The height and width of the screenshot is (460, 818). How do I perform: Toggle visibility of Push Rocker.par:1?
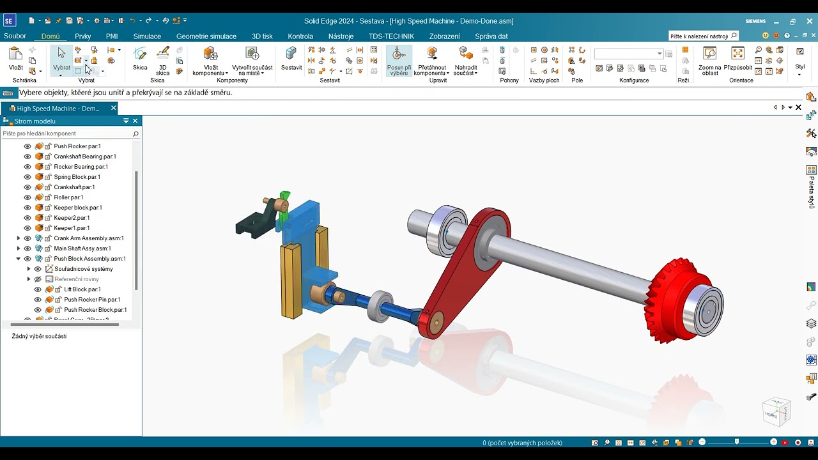click(27, 146)
